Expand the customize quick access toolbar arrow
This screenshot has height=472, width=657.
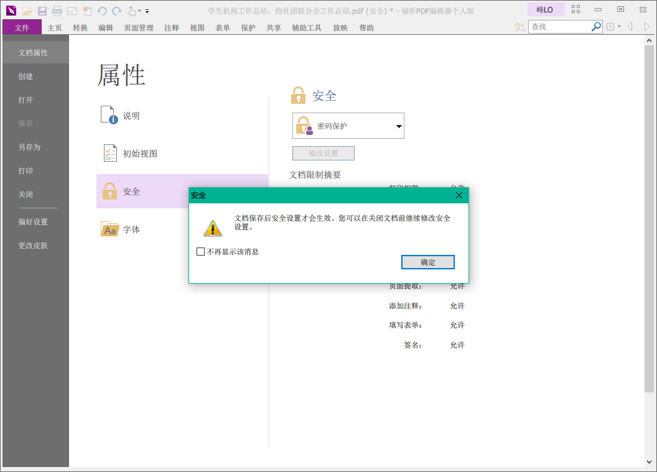[x=147, y=11]
